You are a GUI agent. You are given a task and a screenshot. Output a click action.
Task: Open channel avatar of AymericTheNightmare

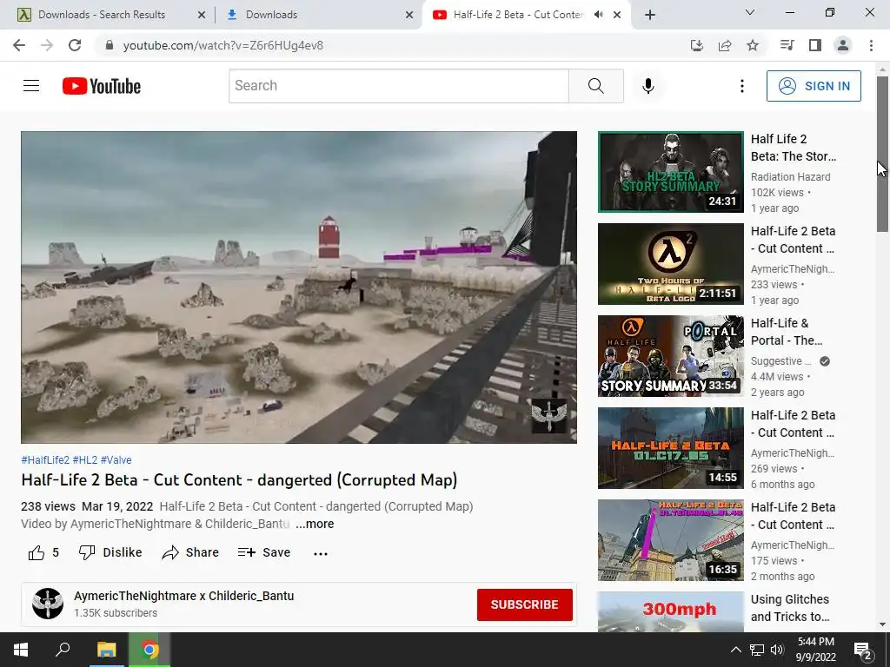click(48, 604)
